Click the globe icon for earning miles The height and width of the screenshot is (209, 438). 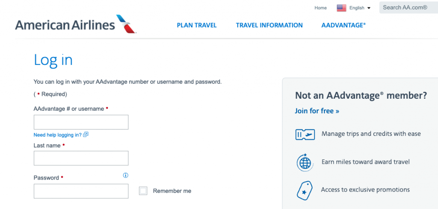(305, 162)
